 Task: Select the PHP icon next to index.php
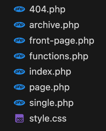click(x=19, y=71)
